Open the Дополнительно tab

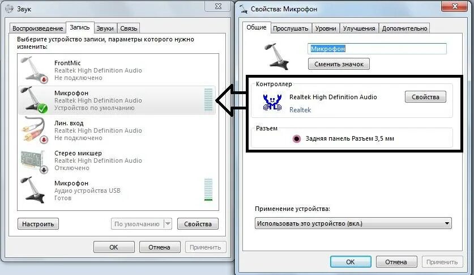(404, 28)
